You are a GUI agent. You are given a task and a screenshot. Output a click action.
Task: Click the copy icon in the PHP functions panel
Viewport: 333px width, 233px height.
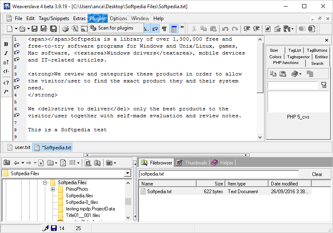(x=273, y=74)
